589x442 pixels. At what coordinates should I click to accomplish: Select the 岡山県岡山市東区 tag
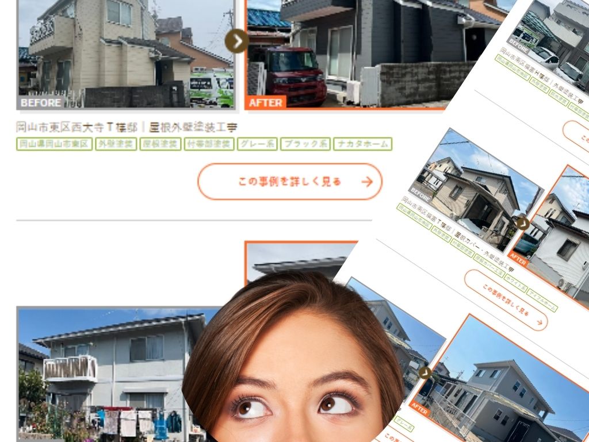click(55, 144)
